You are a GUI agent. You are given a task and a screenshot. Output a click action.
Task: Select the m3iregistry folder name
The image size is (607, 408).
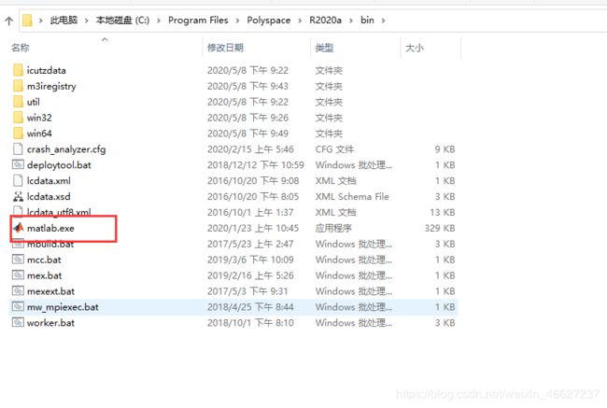51,86
